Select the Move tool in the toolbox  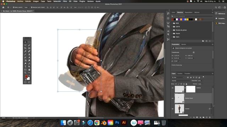(x=25, y=42)
